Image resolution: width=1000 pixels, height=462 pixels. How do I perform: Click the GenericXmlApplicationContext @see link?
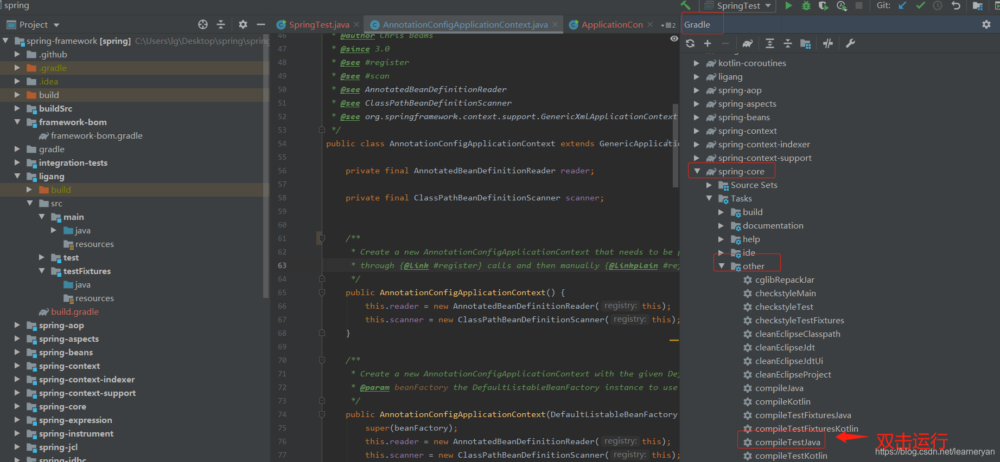[x=521, y=116]
